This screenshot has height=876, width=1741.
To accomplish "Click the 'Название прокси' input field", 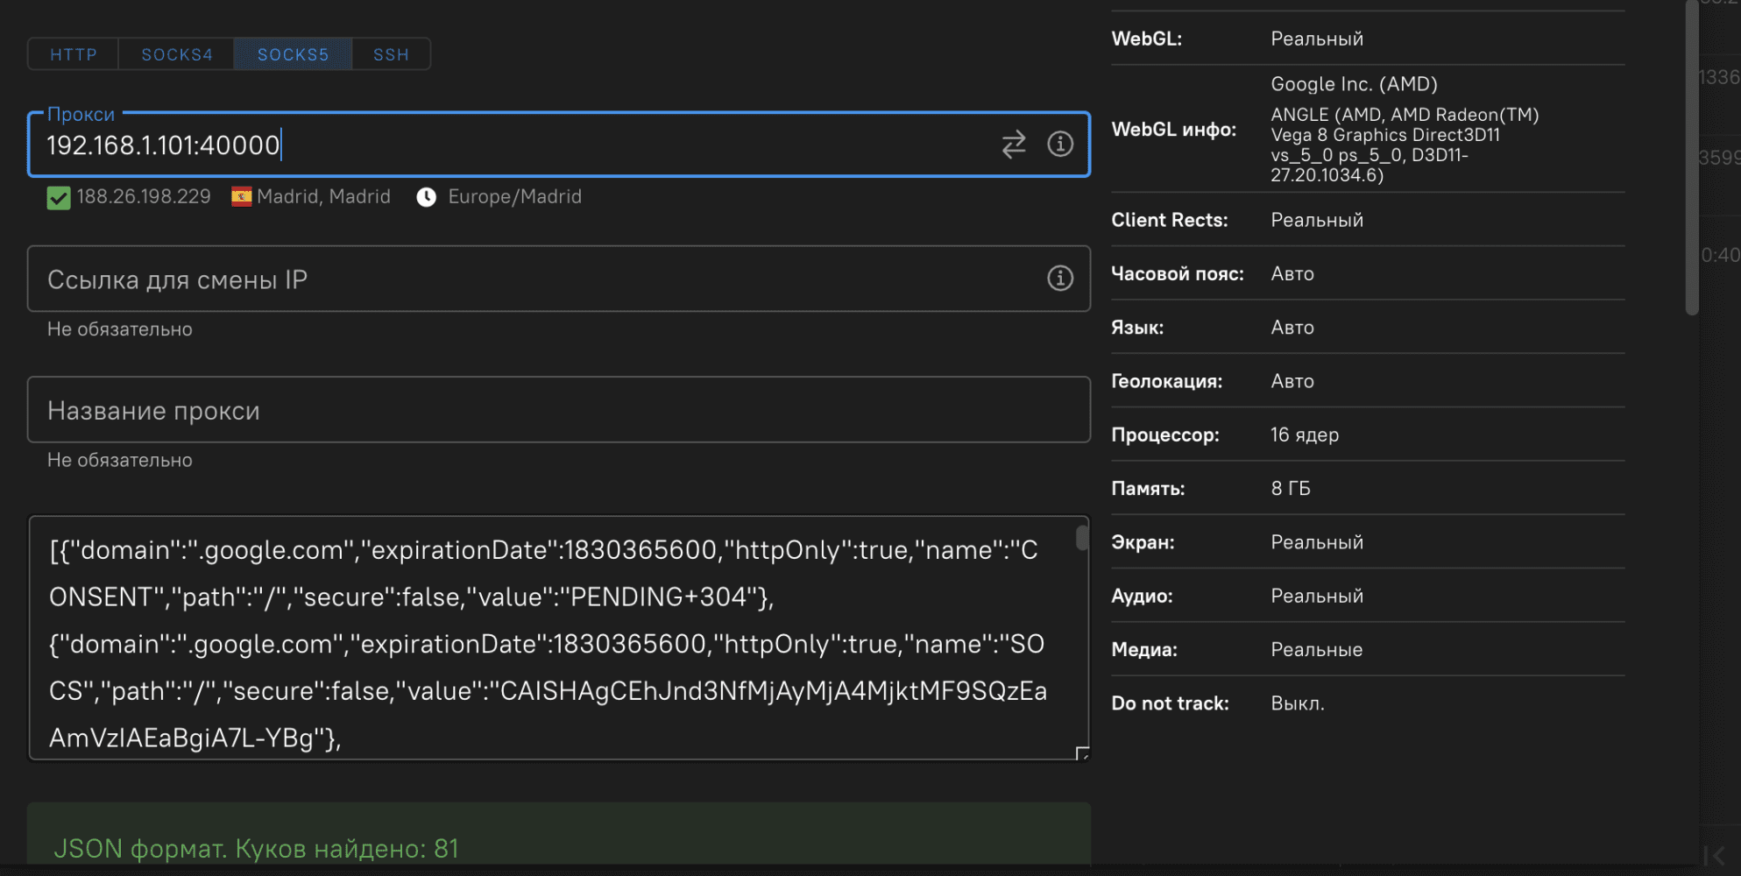I will (x=559, y=410).
